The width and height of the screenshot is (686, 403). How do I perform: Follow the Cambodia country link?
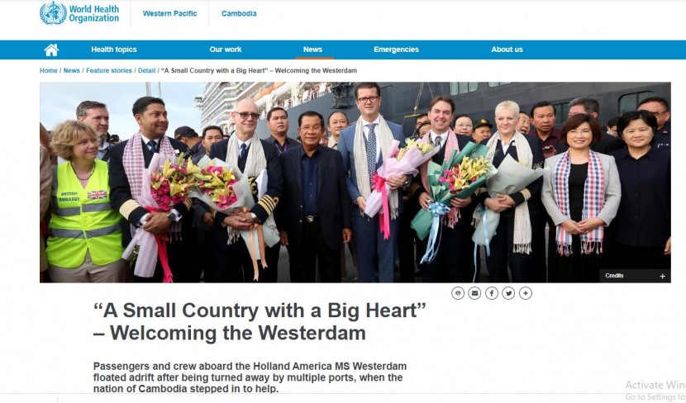[239, 13]
